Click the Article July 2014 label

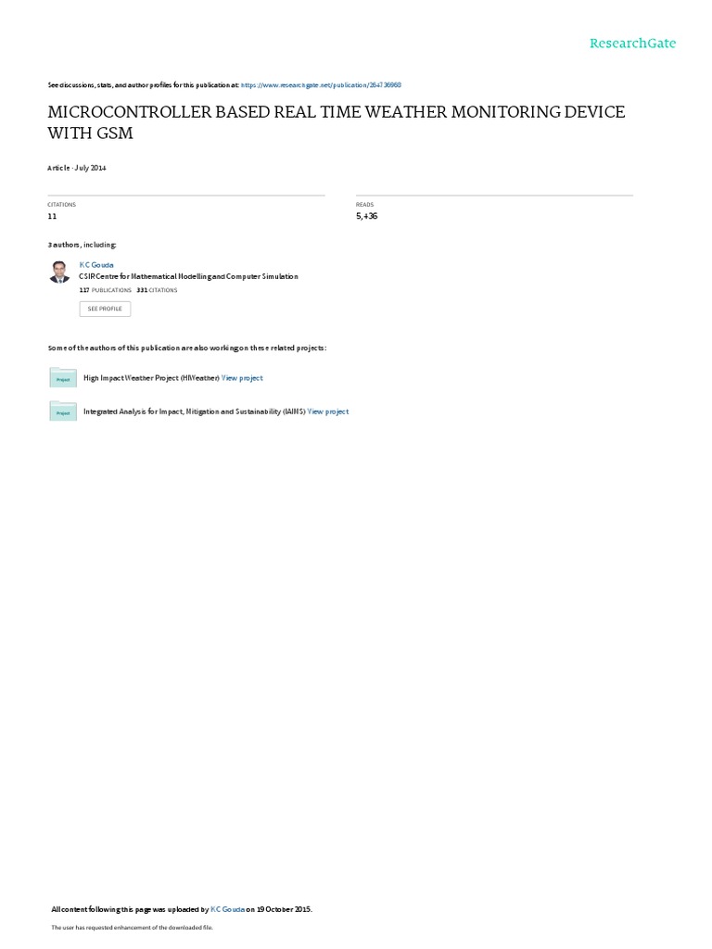(77, 168)
